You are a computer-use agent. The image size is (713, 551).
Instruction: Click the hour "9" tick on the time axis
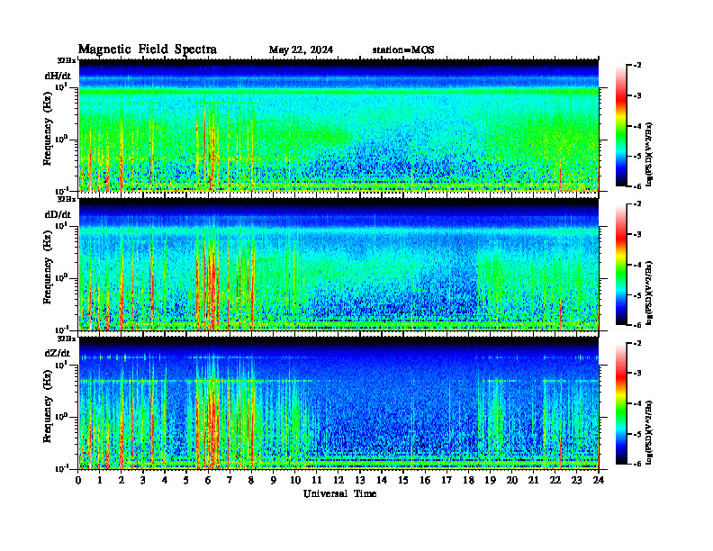274,481
